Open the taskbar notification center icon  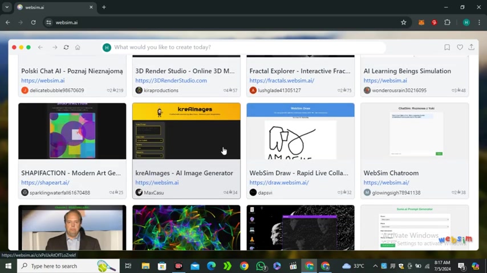(x=461, y=266)
